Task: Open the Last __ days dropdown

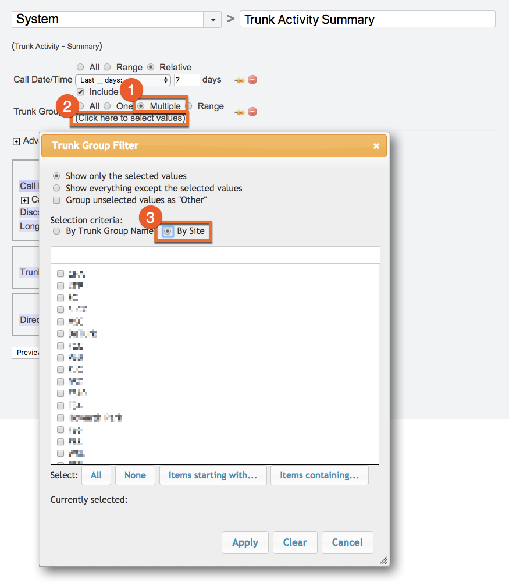Action: 125,80
